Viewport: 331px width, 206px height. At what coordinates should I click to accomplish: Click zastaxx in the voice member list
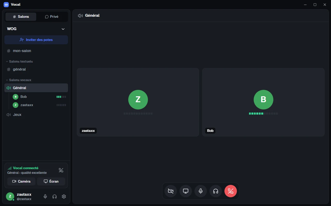pyautogui.click(x=39, y=105)
